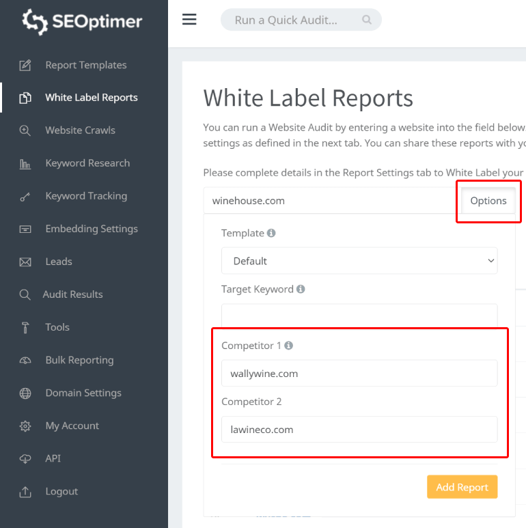This screenshot has height=528, width=526.
Task: Click the winehouse.com website field
Action: [332, 201]
